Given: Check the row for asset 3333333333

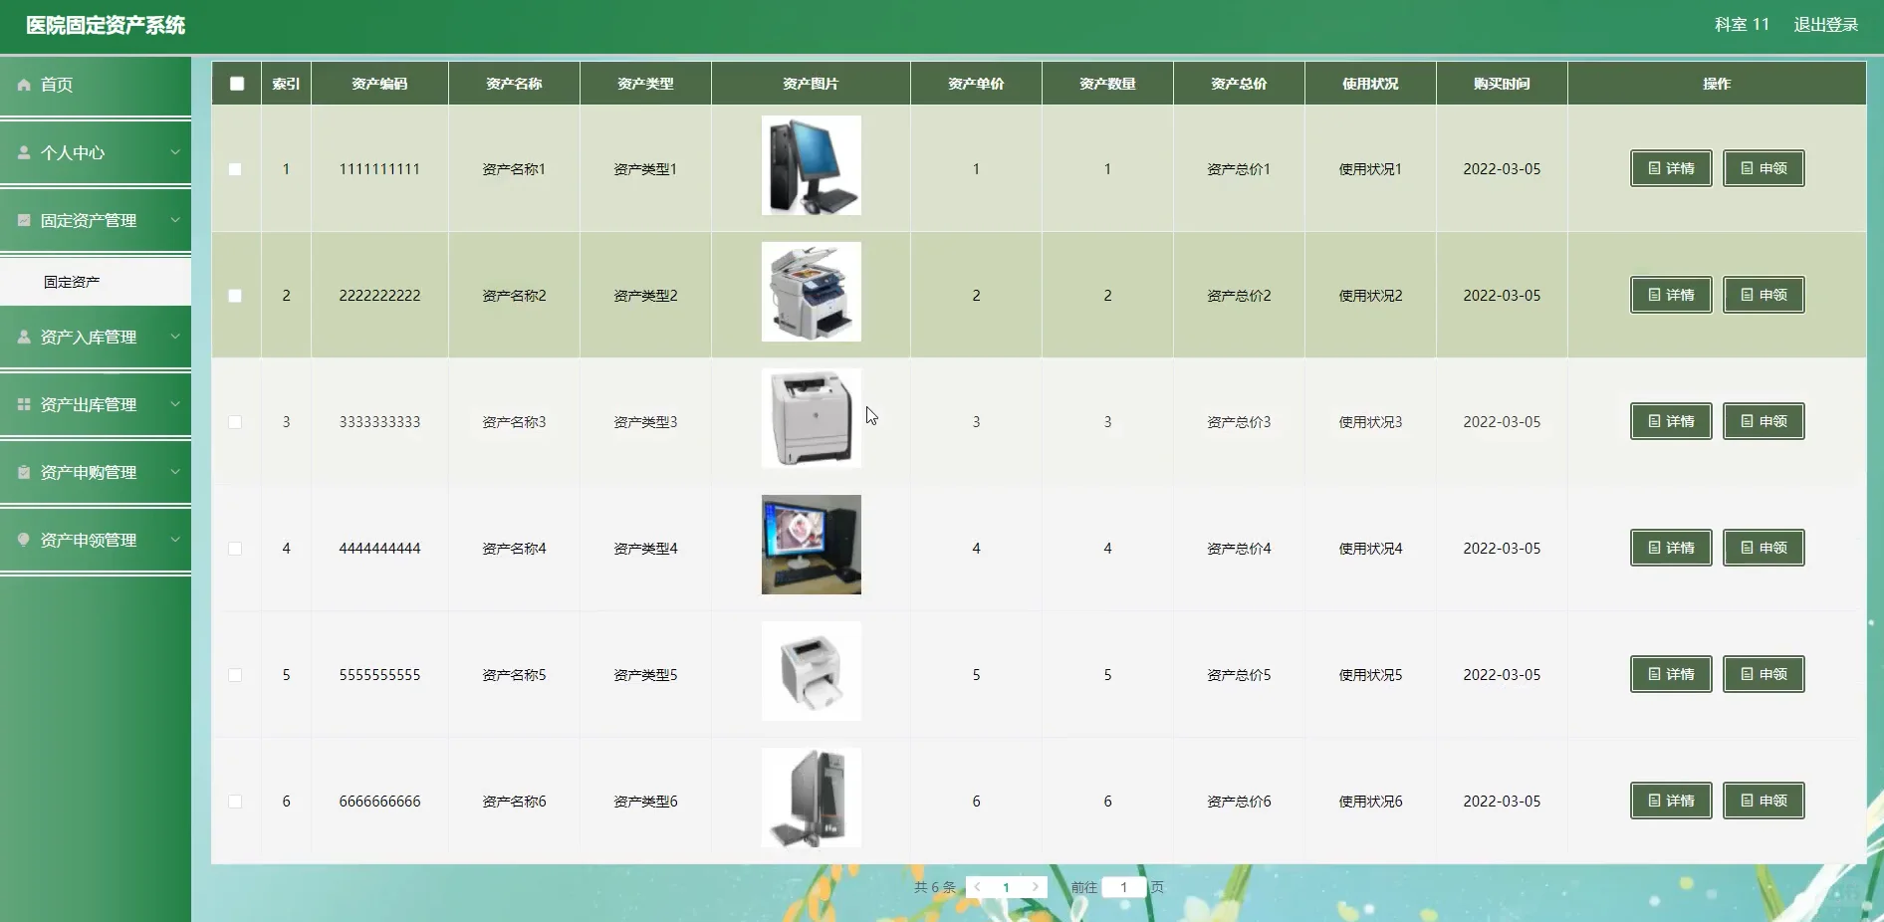Looking at the screenshot, I should point(235,422).
